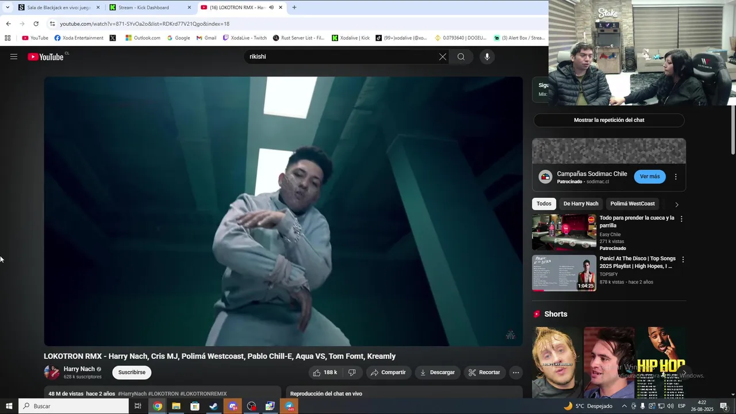
Task: Open Windows Start menu
Action: tap(9, 406)
